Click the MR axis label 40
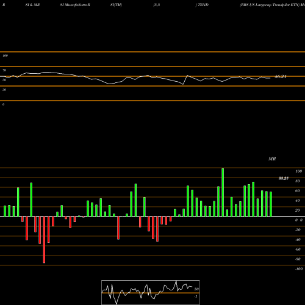 coord(298,201)
